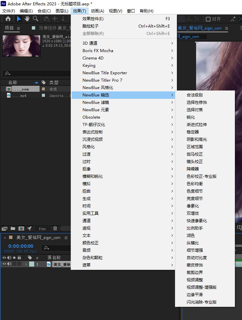Image resolution: width=242 pixels, height=320 pixels.
Task: Open project settings rocket icon
Action: coord(29,228)
